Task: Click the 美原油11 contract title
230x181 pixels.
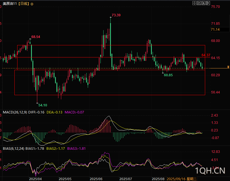Action: (10, 4)
